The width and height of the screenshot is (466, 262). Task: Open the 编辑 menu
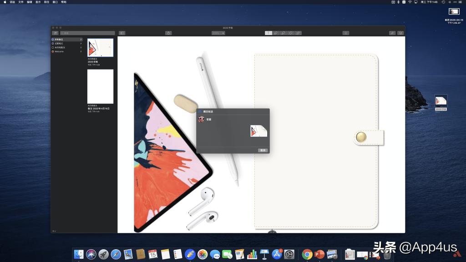point(30,2)
